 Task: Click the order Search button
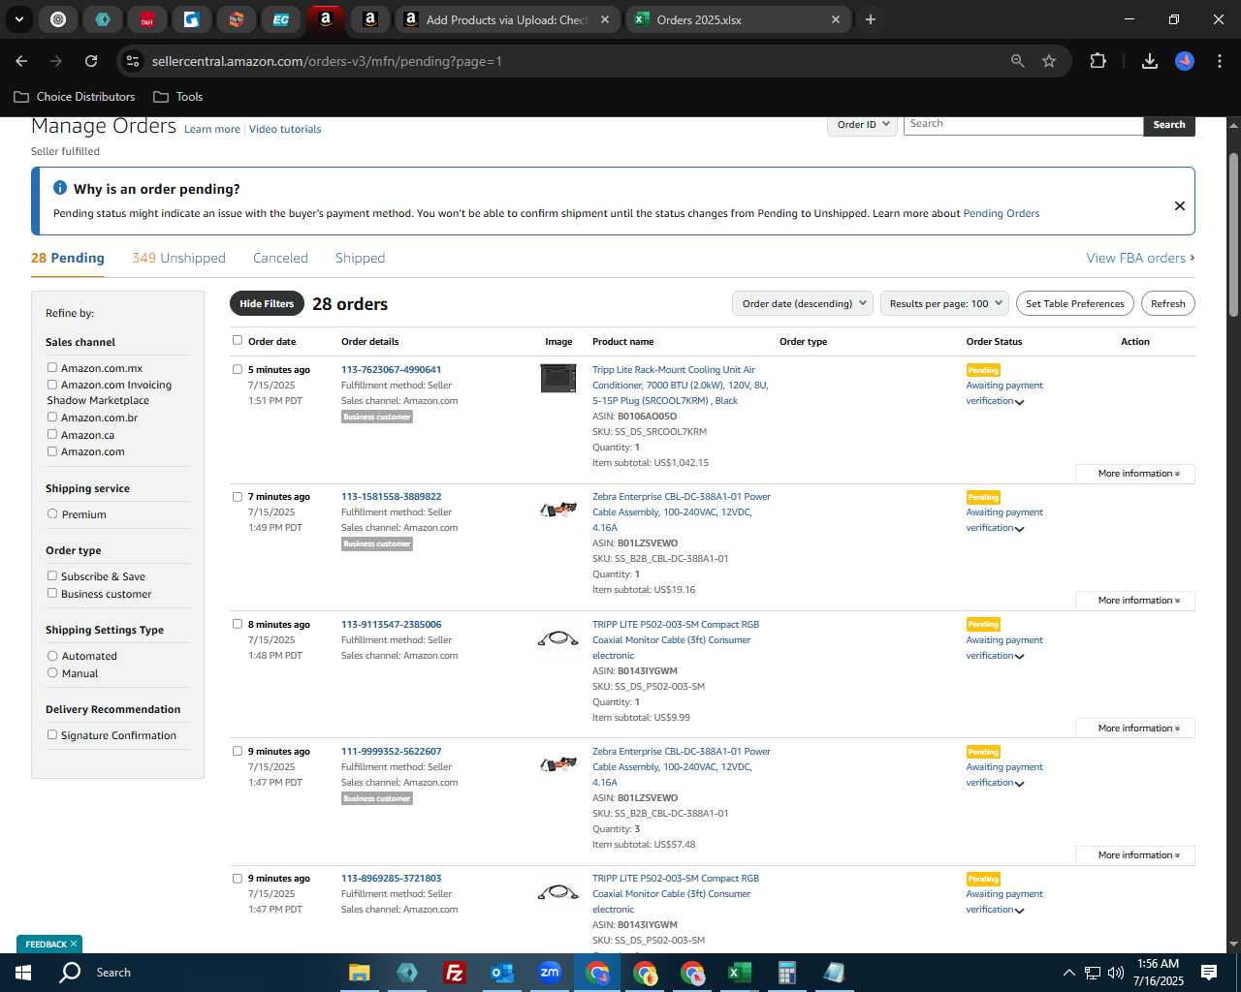(1169, 125)
